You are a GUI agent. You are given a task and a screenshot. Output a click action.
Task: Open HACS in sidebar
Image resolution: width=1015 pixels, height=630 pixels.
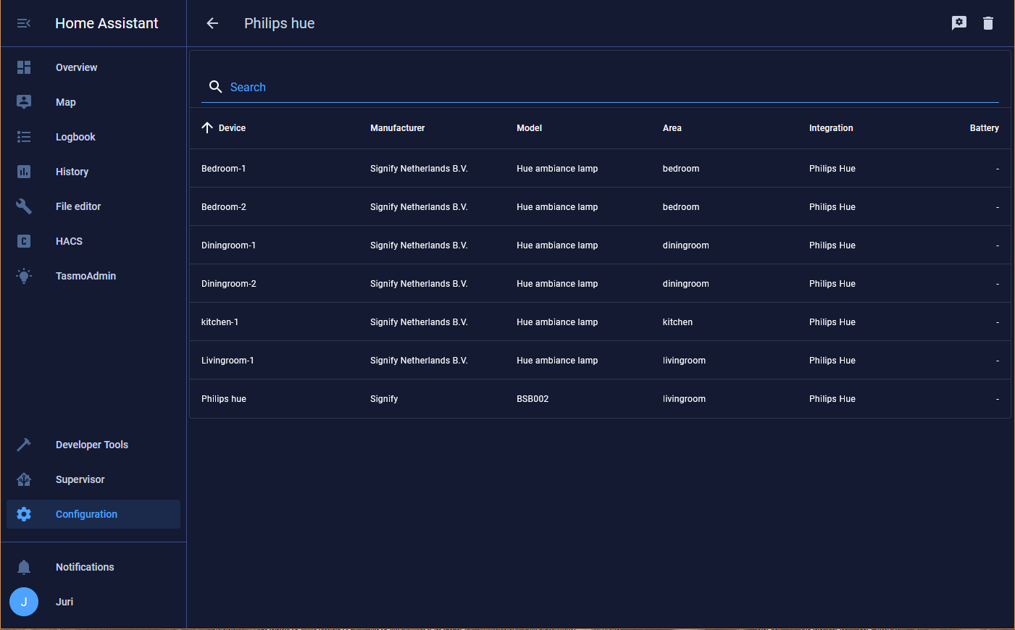point(93,241)
